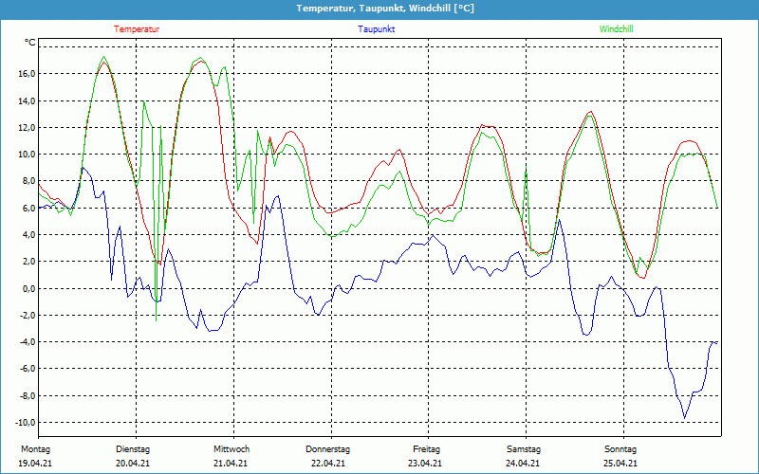
Task: Click the -2,0 y-axis value
Action: pyautogui.click(x=28, y=316)
